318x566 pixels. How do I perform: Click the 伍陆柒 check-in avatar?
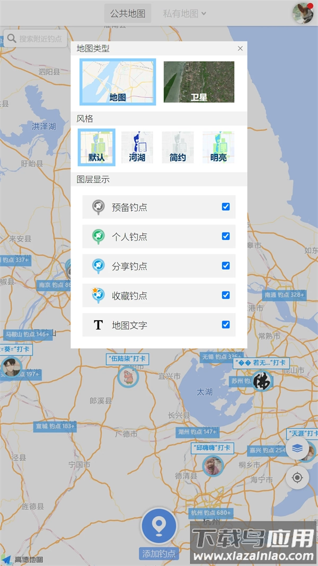128,377
